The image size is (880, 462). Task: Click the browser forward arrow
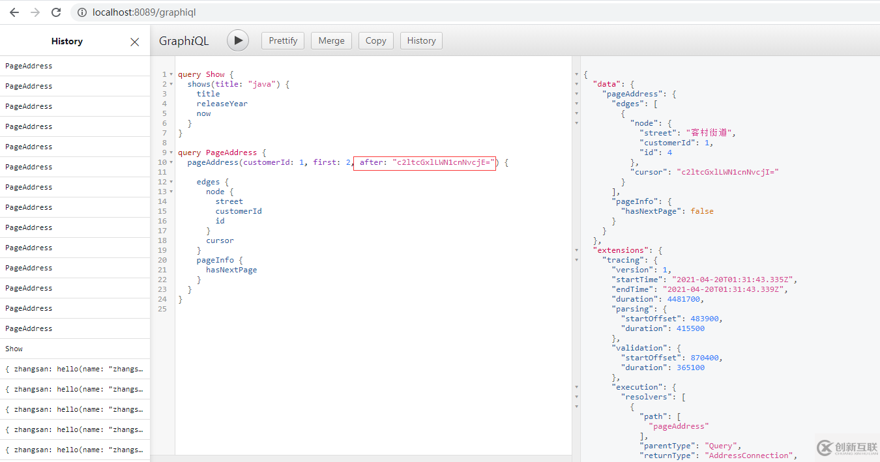tap(35, 12)
